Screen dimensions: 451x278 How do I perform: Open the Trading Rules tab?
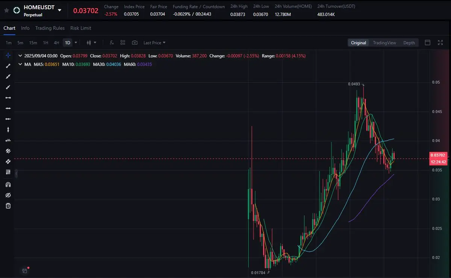pos(50,28)
